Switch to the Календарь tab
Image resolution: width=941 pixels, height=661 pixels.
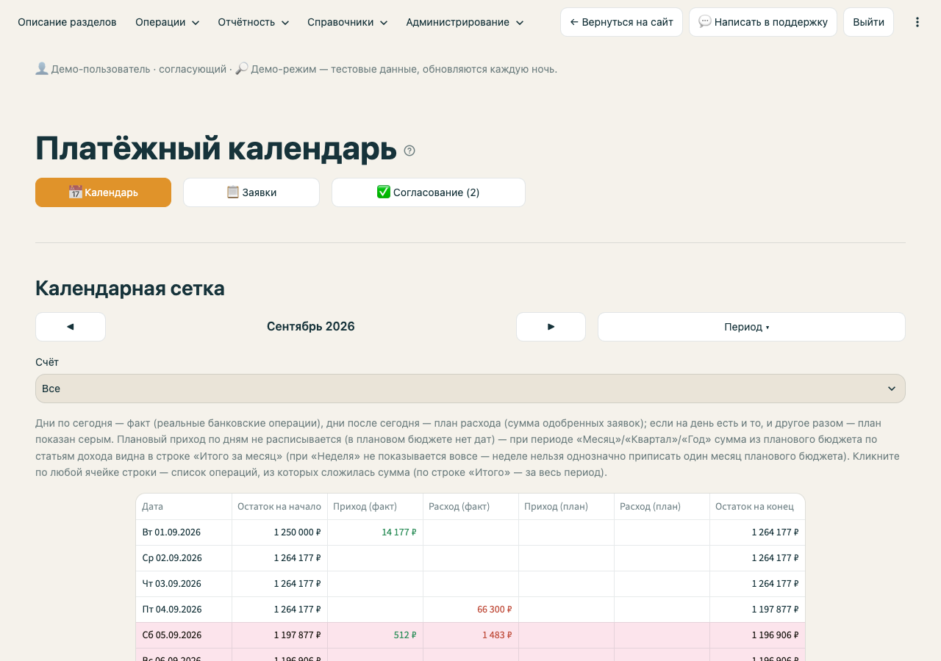(x=103, y=192)
